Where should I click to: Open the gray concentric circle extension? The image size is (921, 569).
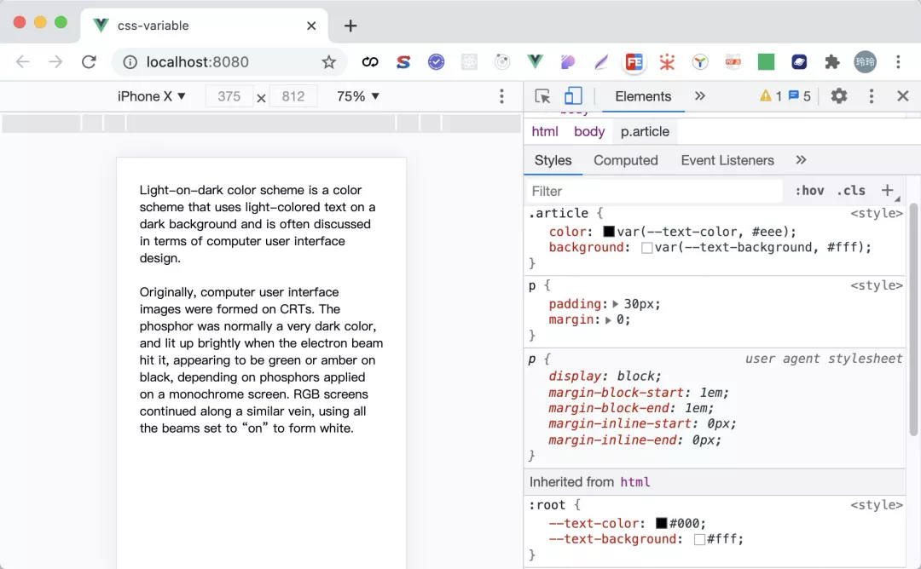pos(502,61)
